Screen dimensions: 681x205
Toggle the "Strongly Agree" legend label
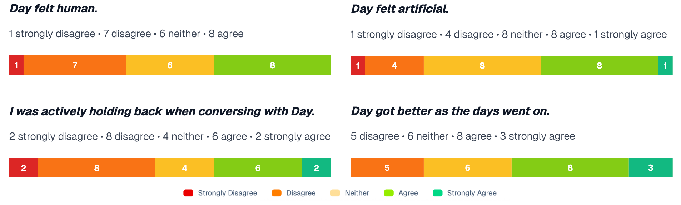coord(472,193)
